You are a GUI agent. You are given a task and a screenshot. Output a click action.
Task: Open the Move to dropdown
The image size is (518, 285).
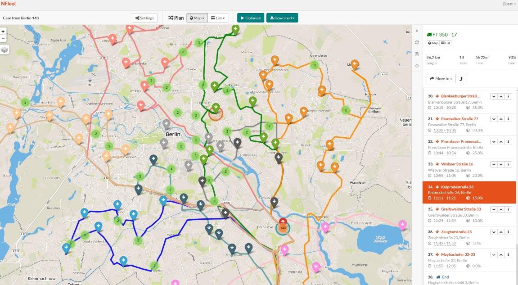point(441,79)
